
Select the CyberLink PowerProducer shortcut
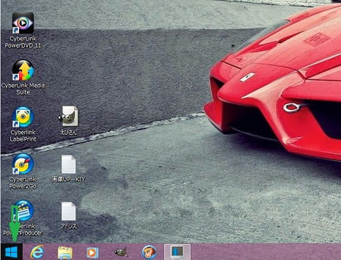(23, 218)
